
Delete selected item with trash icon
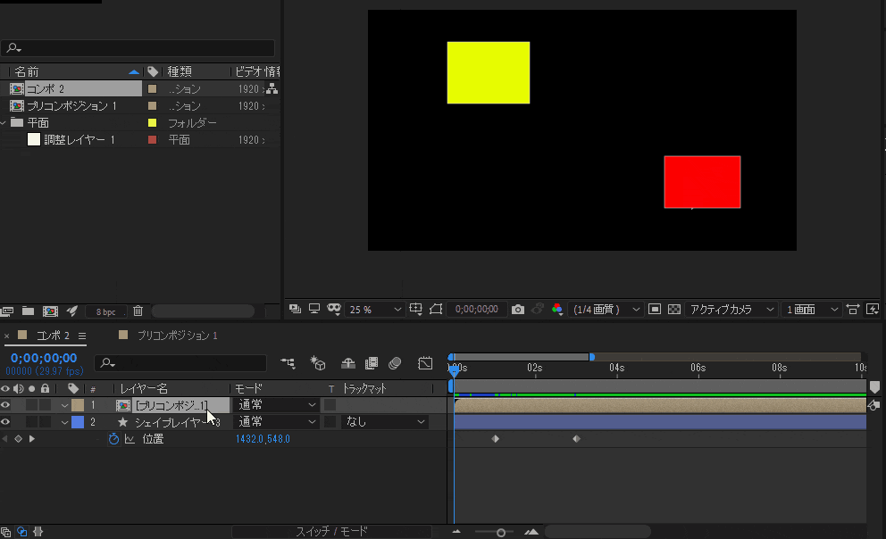138,311
